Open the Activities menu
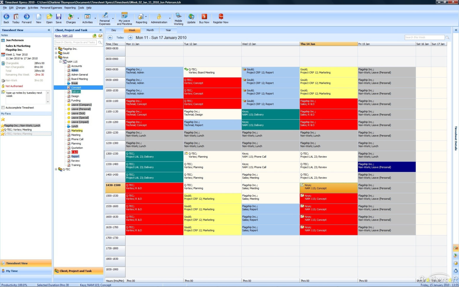Image resolution: width=459 pixels, height=287 pixels. (33, 8)
